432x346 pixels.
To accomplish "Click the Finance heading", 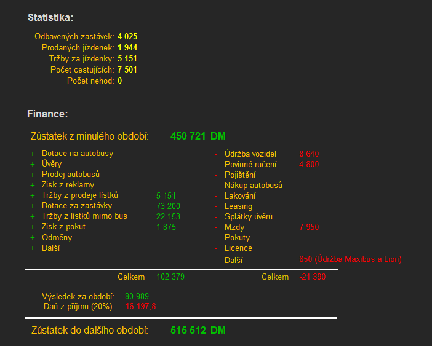I will [47, 114].
